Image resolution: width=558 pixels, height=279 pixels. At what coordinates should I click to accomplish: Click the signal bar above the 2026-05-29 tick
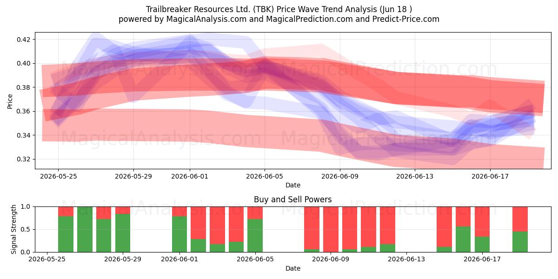point(123,229)
